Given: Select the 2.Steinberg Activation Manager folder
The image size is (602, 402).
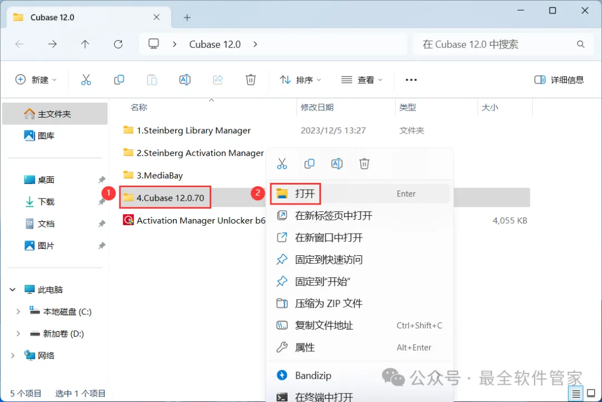Looking at the screenshot, I should pyautogui.click(x=193, y=153).
